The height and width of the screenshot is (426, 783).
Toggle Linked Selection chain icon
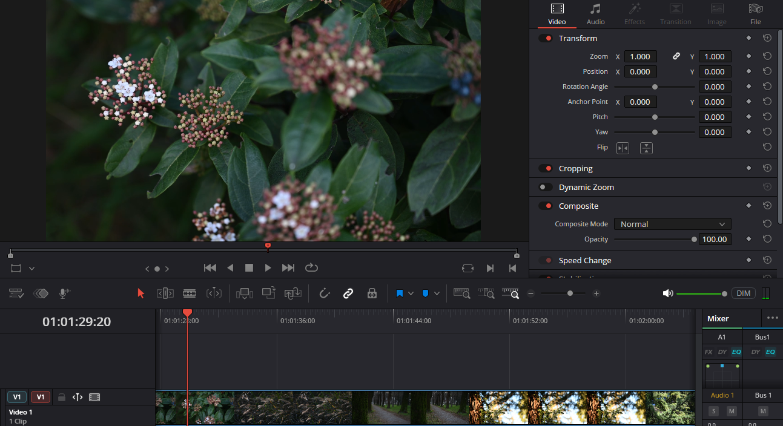348,293
